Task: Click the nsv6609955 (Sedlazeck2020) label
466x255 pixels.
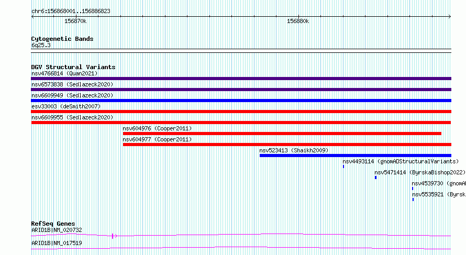Action: coord(72,117)
